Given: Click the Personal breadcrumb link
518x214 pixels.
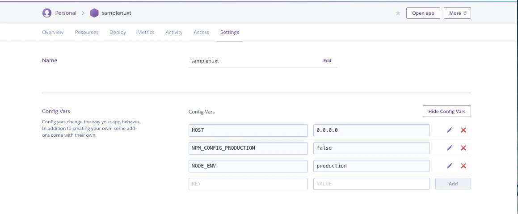Looking at the screenshot, I should pos(66,13).
